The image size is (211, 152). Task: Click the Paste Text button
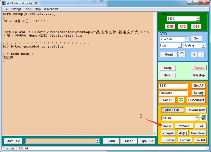click(x=13, y=141)
